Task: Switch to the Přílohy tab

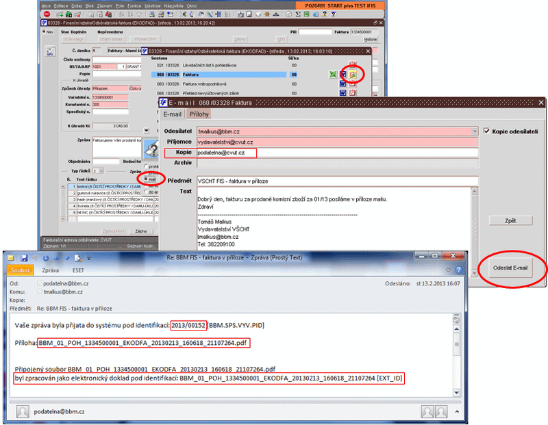Action: tap(199, 114)
